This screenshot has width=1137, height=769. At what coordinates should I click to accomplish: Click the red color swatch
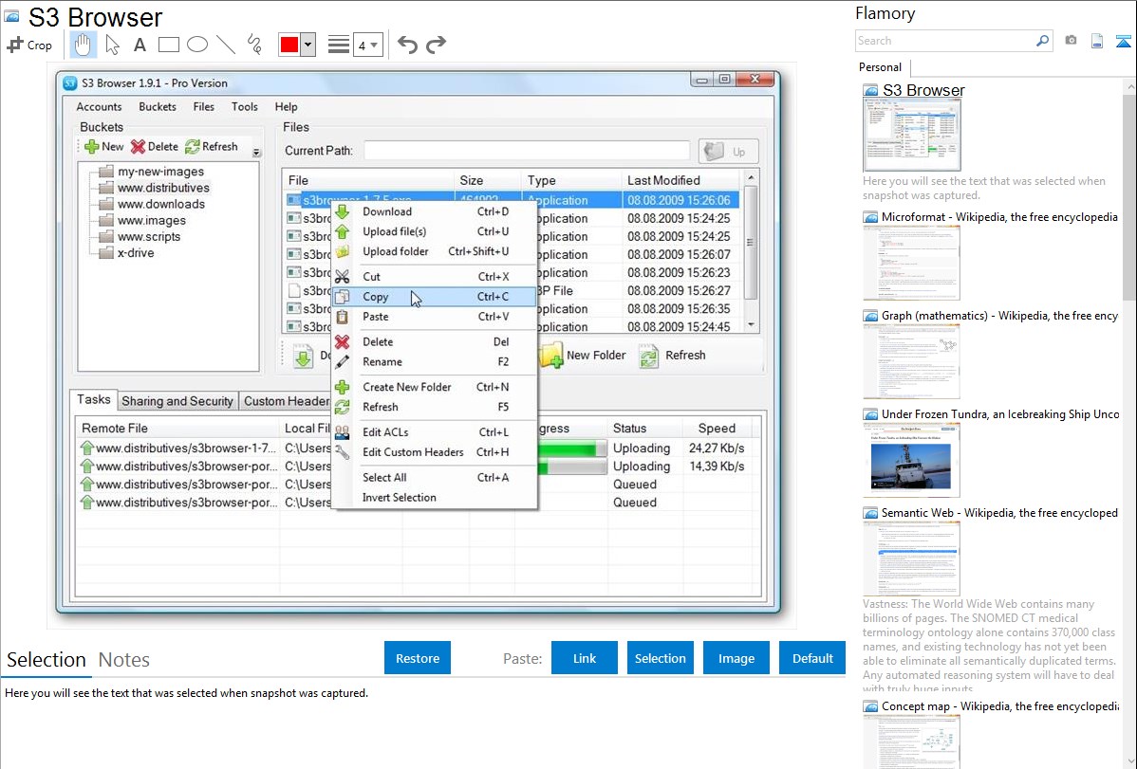[289, 45]
